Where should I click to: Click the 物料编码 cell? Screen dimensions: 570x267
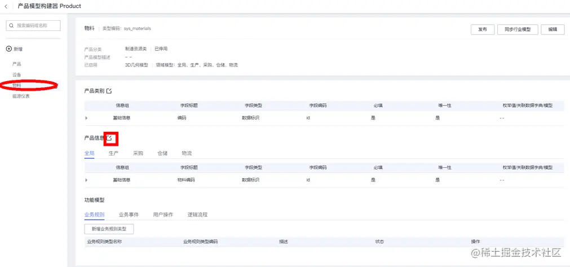[x=185, y=180]
